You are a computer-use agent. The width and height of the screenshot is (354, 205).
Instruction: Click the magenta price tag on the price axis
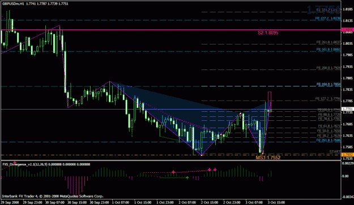347,30
